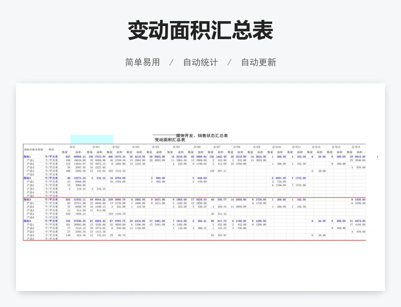The height and width of the screenshot is (307, 401).
Task: Click the 公司7 column header
Action: tap(217, 147)
